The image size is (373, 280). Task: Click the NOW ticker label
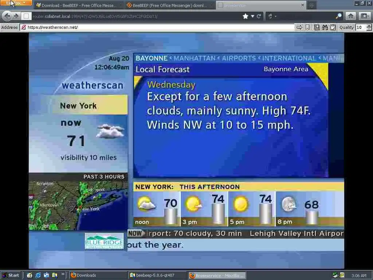pos(136,233)
